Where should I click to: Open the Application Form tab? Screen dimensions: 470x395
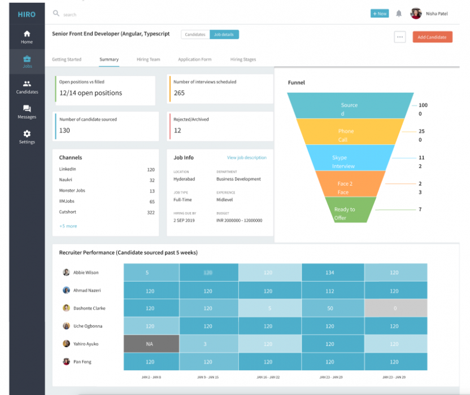[x=194, y=59]
